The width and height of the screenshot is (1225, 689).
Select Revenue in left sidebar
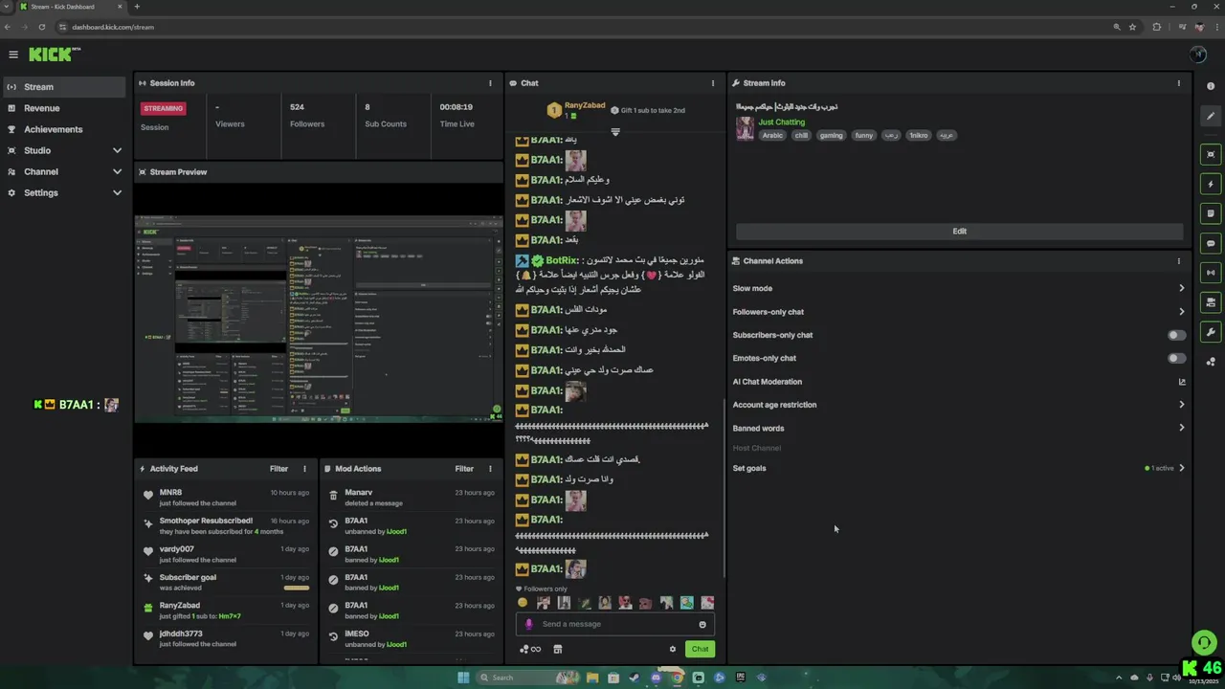point(63,108)
